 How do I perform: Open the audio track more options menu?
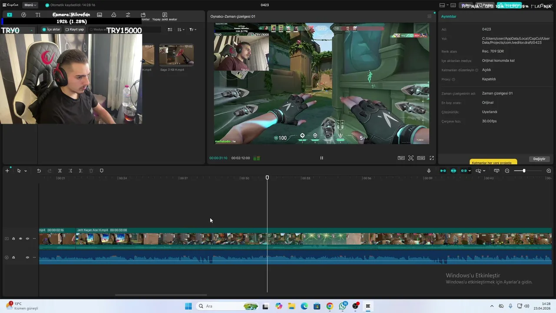pyautogui.click(x=34, y=257)
